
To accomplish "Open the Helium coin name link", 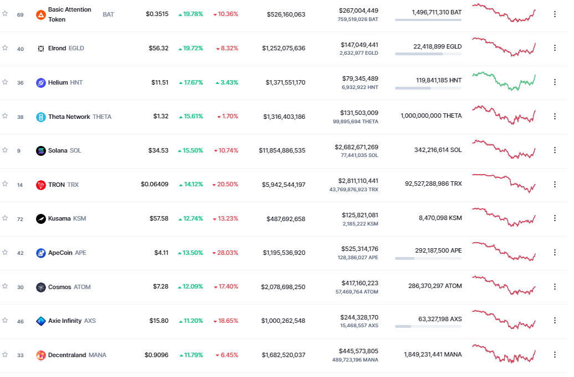I will click(x=58, y=82).
